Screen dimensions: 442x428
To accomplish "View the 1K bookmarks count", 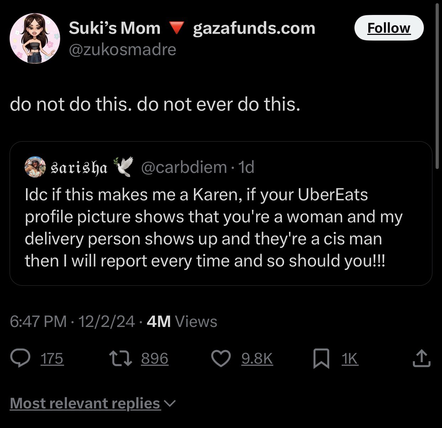I will coord(349,358).
